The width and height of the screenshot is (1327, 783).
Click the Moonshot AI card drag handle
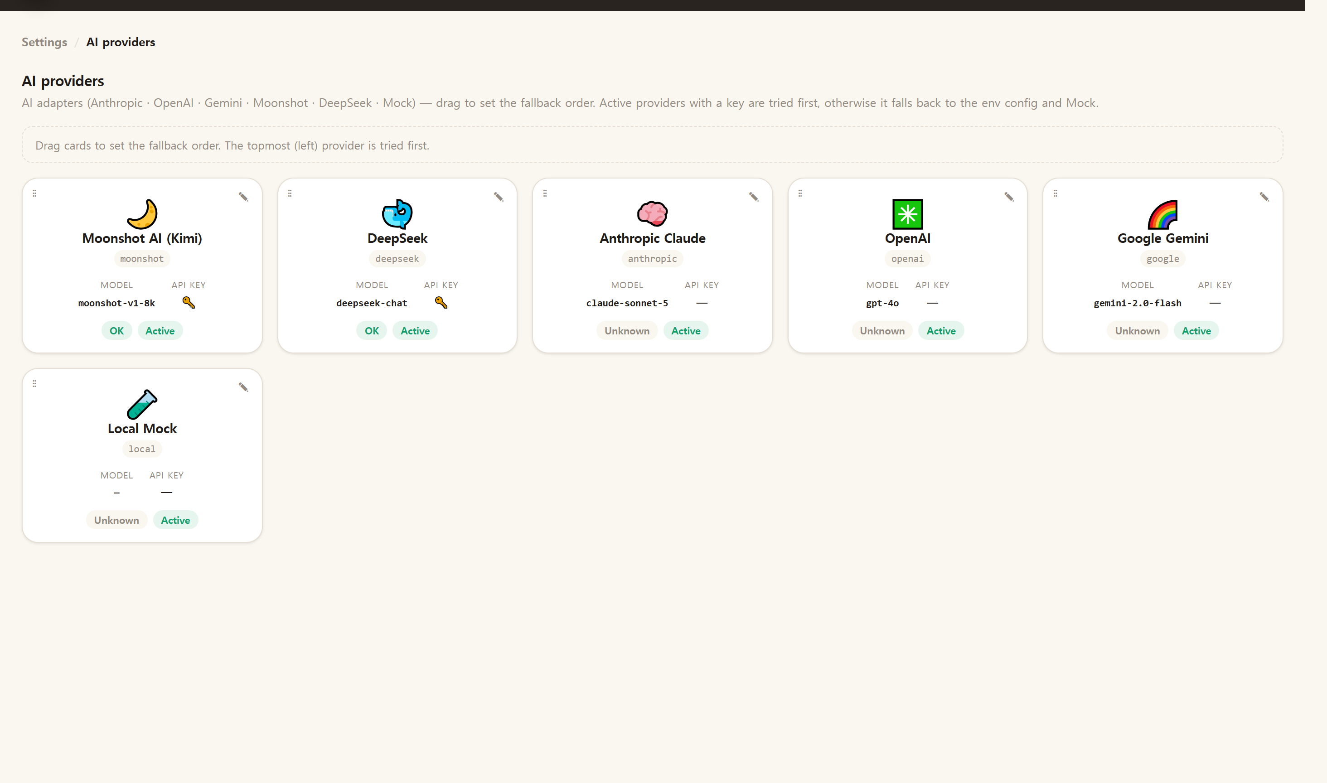(x=35, y=193)
